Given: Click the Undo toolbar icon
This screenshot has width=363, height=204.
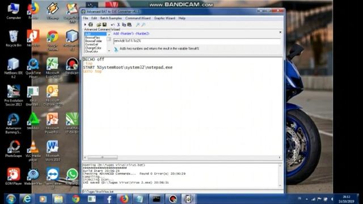Looking at the screenshot, I should tap(113, 24).
